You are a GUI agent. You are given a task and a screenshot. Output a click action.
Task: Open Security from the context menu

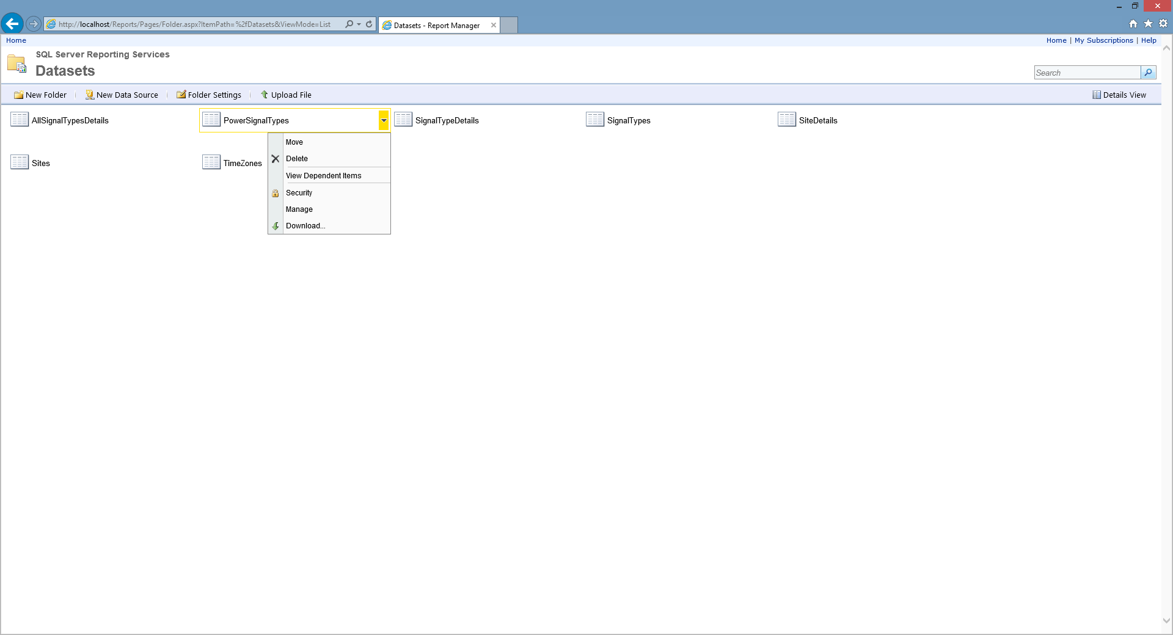coord(299,193)
